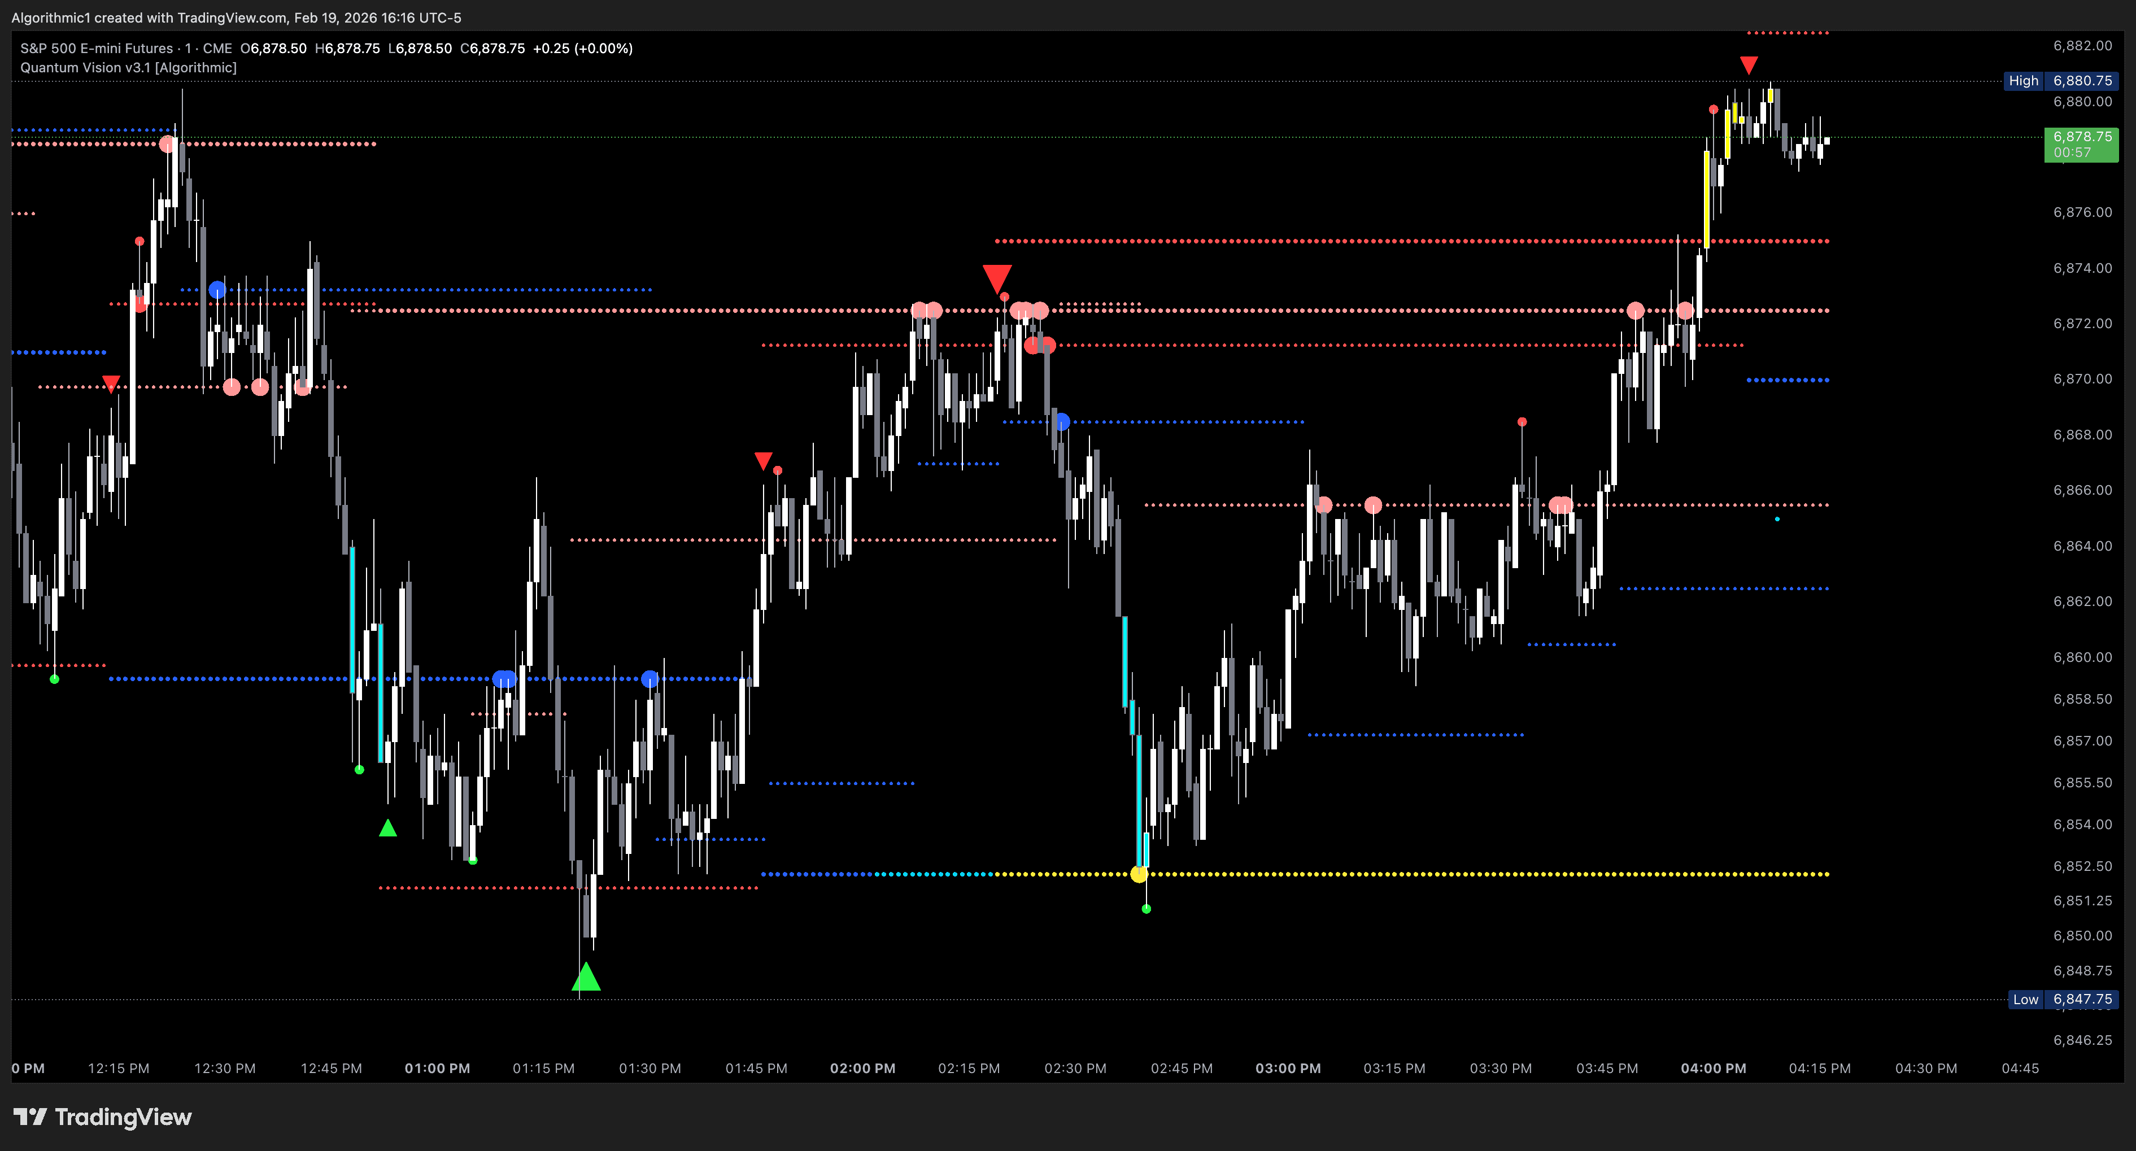Click the S&P 500 E-mini Futures symbol title

(96, 48)
